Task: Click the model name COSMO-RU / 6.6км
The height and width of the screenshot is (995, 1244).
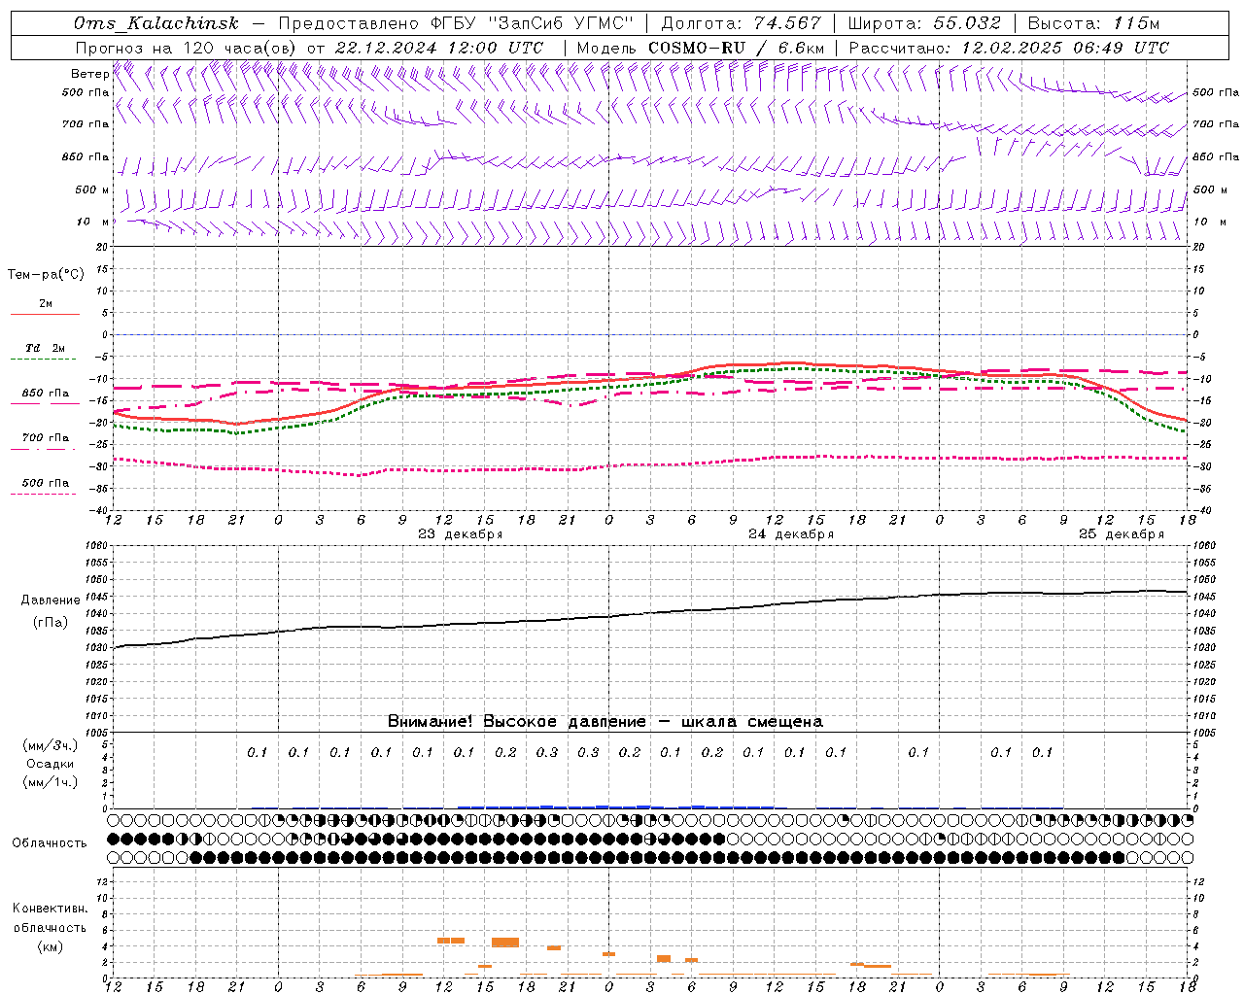Action: coord(736,48)
